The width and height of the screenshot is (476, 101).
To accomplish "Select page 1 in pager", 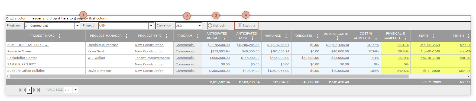I will [30, 90].
